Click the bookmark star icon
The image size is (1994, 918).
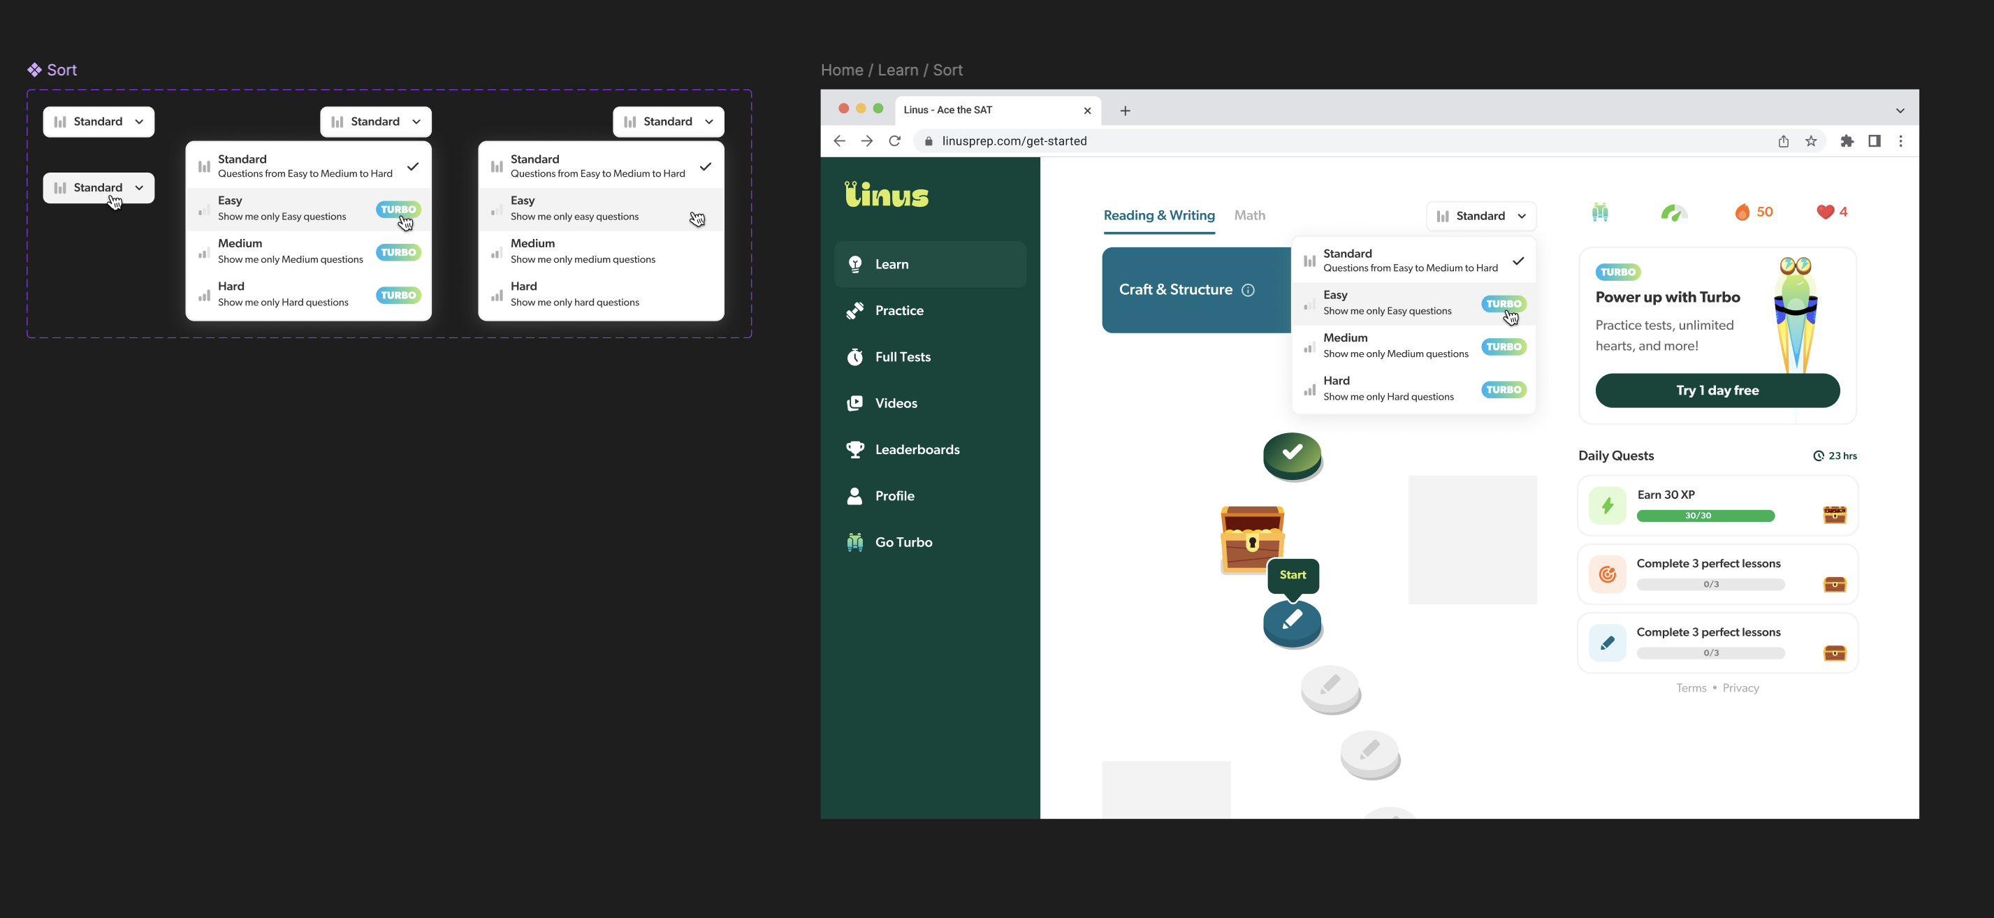(x=1810, y=141)
